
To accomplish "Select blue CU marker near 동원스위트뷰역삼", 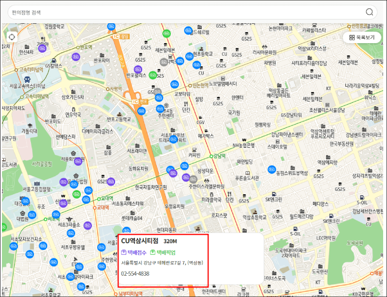I will click(x=272, y=170).
